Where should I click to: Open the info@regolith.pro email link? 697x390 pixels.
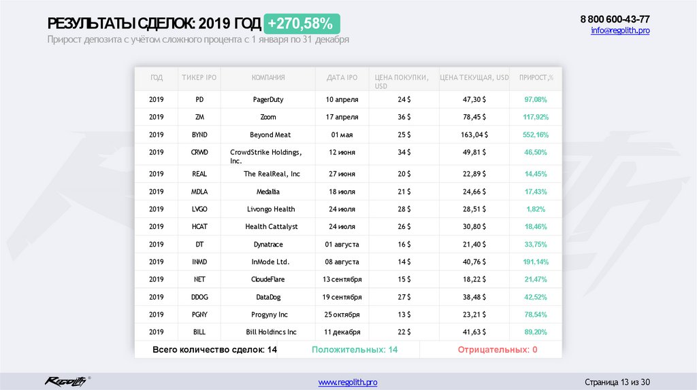pos(619,31)
